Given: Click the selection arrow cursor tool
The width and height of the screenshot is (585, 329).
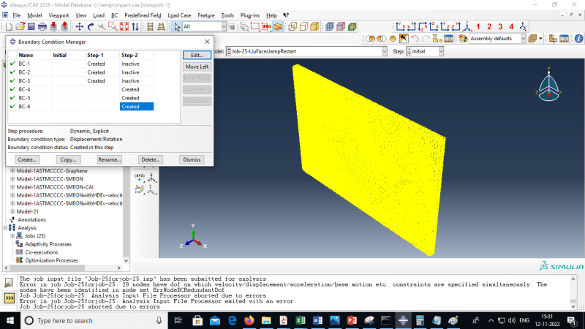Looking at the screenshot, I should coord(177,26).
